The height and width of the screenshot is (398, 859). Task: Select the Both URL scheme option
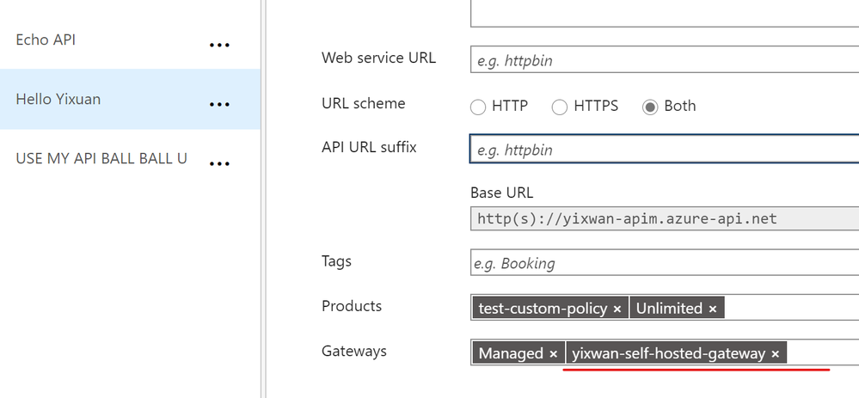tap(650, 107)
